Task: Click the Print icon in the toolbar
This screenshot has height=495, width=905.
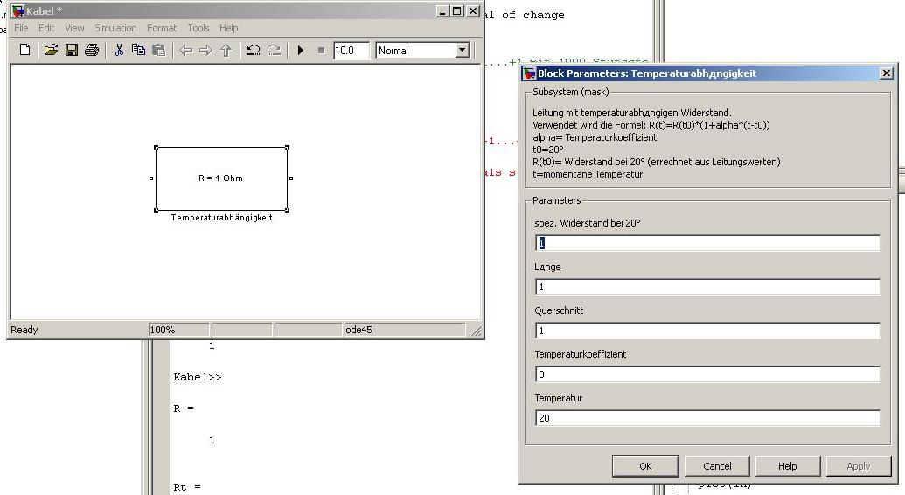Action: pyautogui.click(x=91, y=51)
